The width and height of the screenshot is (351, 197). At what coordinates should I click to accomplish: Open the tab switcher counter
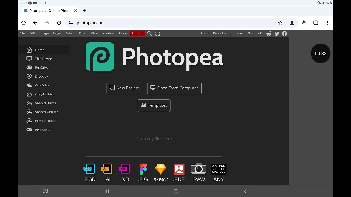316,23
